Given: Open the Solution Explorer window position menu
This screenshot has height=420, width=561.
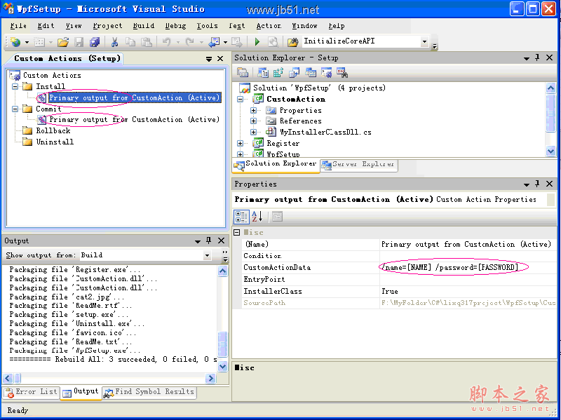Looking at the screenshot, I should point(527,58).
